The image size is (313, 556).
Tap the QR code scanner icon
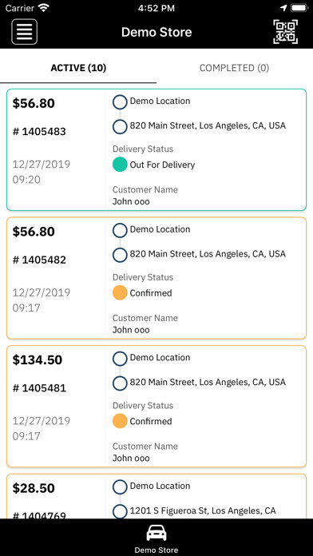click(285, 32)
